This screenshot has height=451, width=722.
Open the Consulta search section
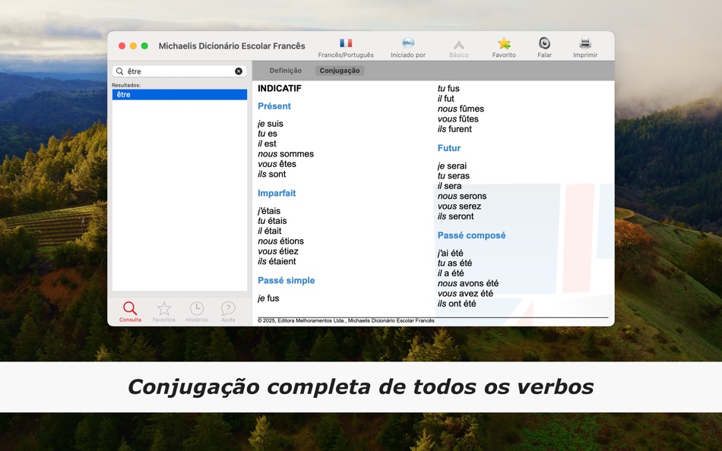(x=130, y=311)
